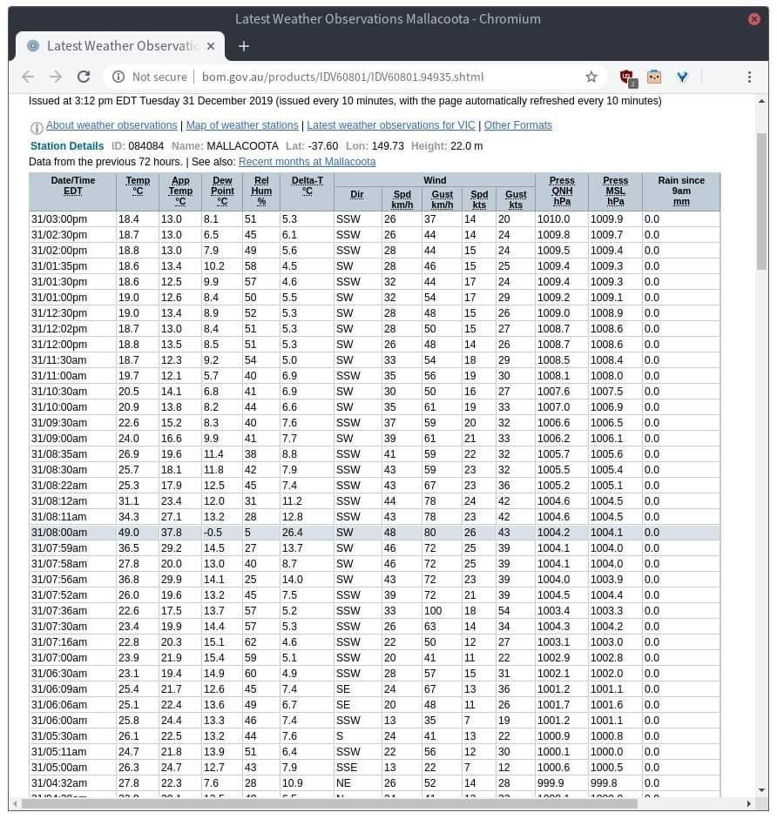Click the vertical scrollbar thumb
The width and height of the screenshot is (777, 819).
[762, 201]
